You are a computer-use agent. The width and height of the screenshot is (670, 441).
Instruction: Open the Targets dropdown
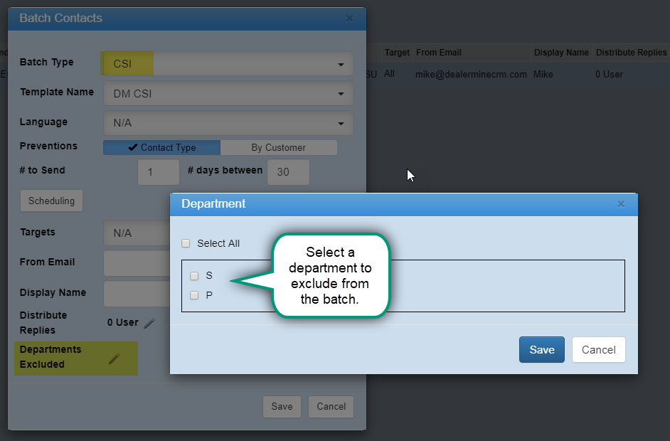(x=137, y=233)
